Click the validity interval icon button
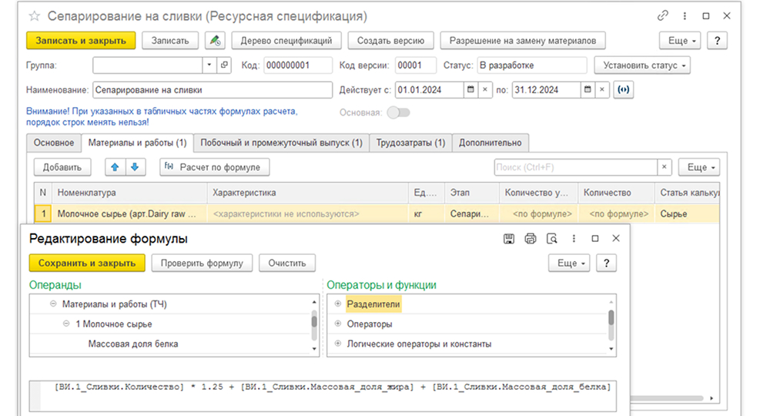Viewport: 760px width, 416px height. point(623,89)
